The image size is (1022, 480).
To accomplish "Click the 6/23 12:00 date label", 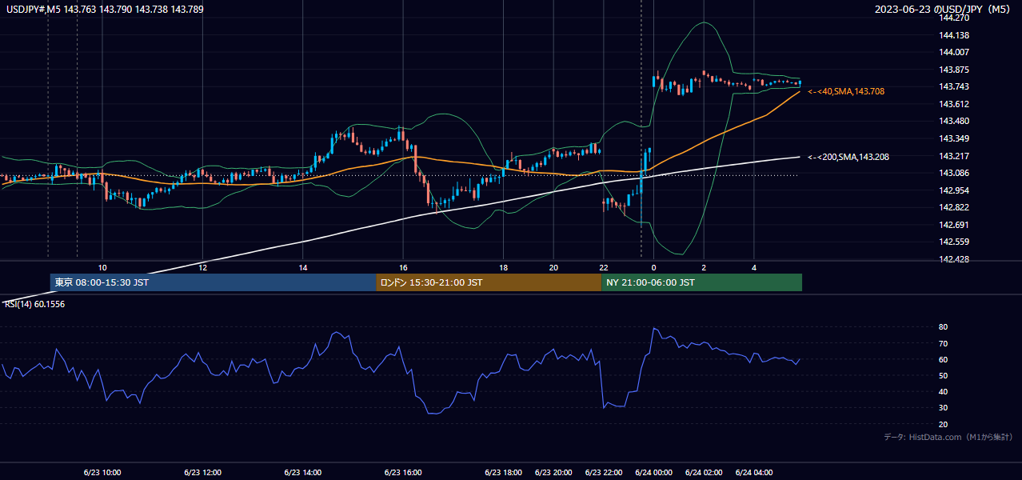I will click(x=202, y=473).
